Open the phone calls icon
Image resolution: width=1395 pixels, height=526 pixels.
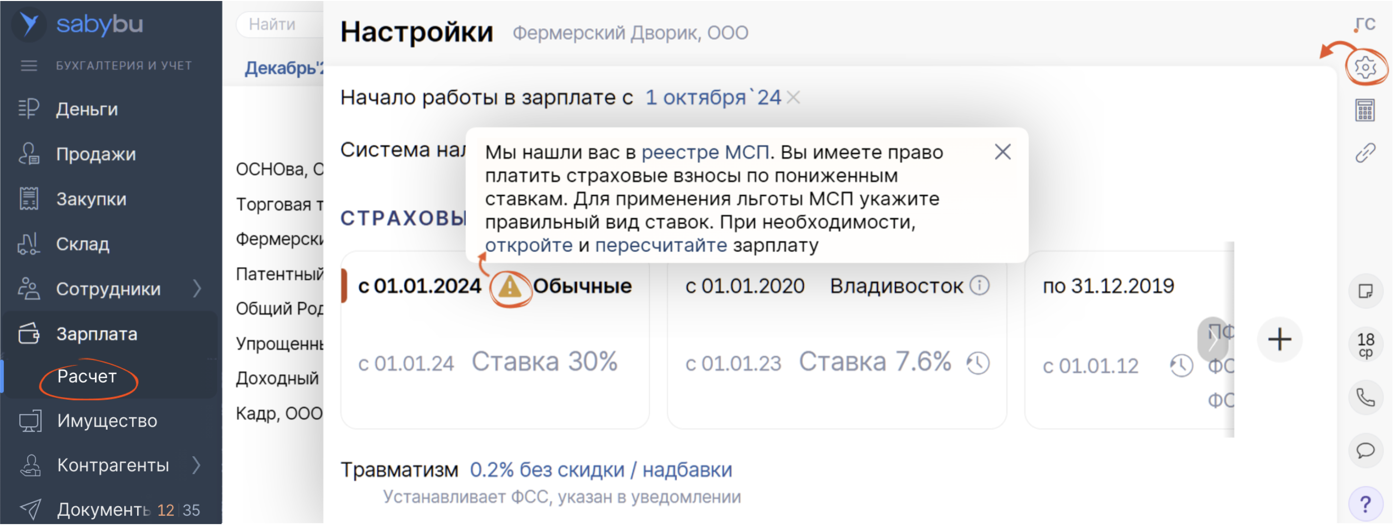1365,398
